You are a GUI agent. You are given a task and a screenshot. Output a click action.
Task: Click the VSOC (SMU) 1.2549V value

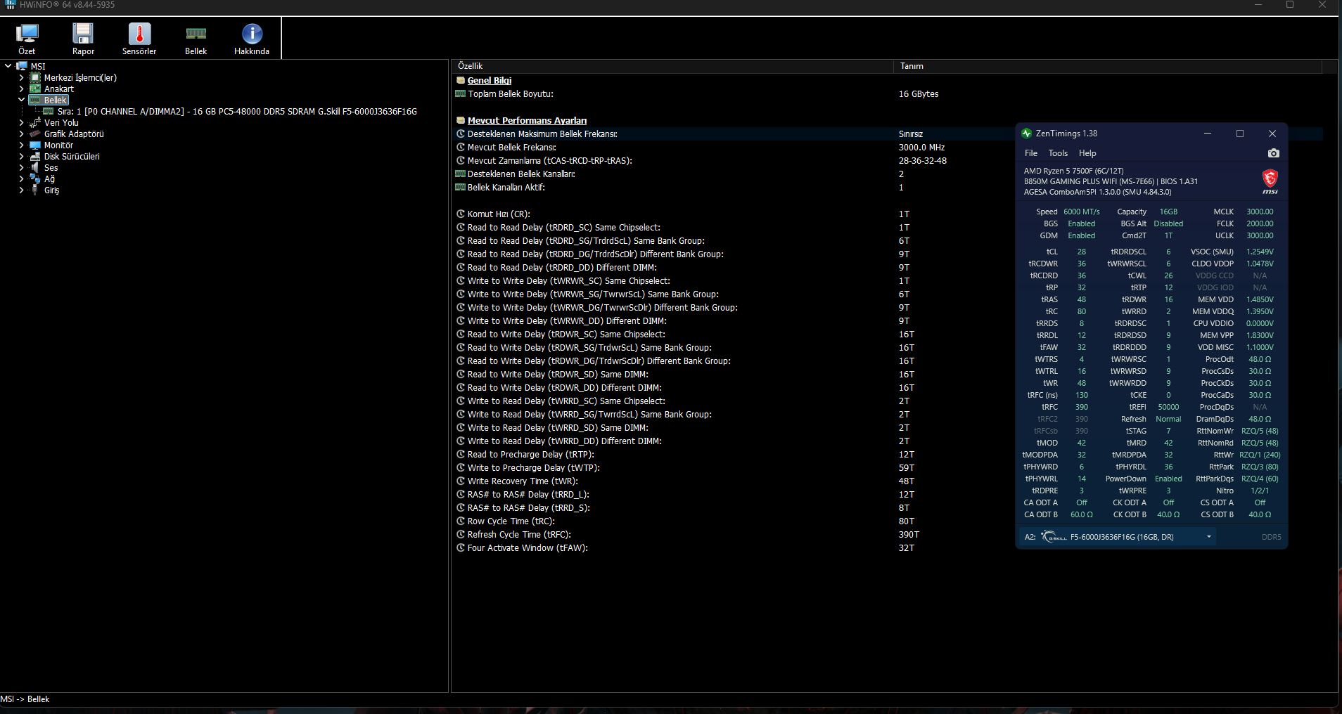pyautogui.click(x=1260, y=252)
